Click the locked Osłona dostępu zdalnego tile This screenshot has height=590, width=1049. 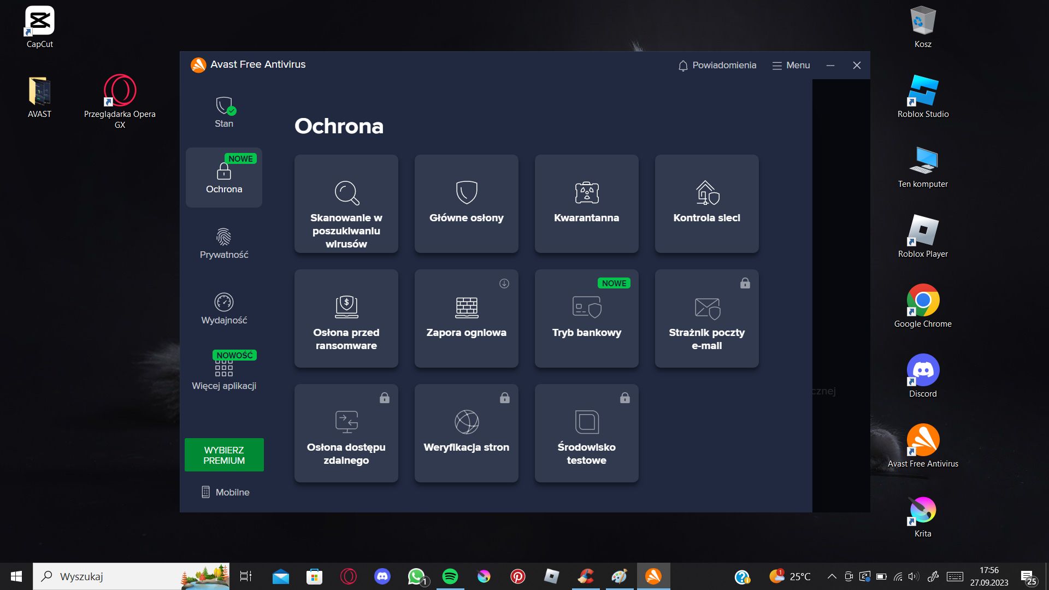click(346, 433)
